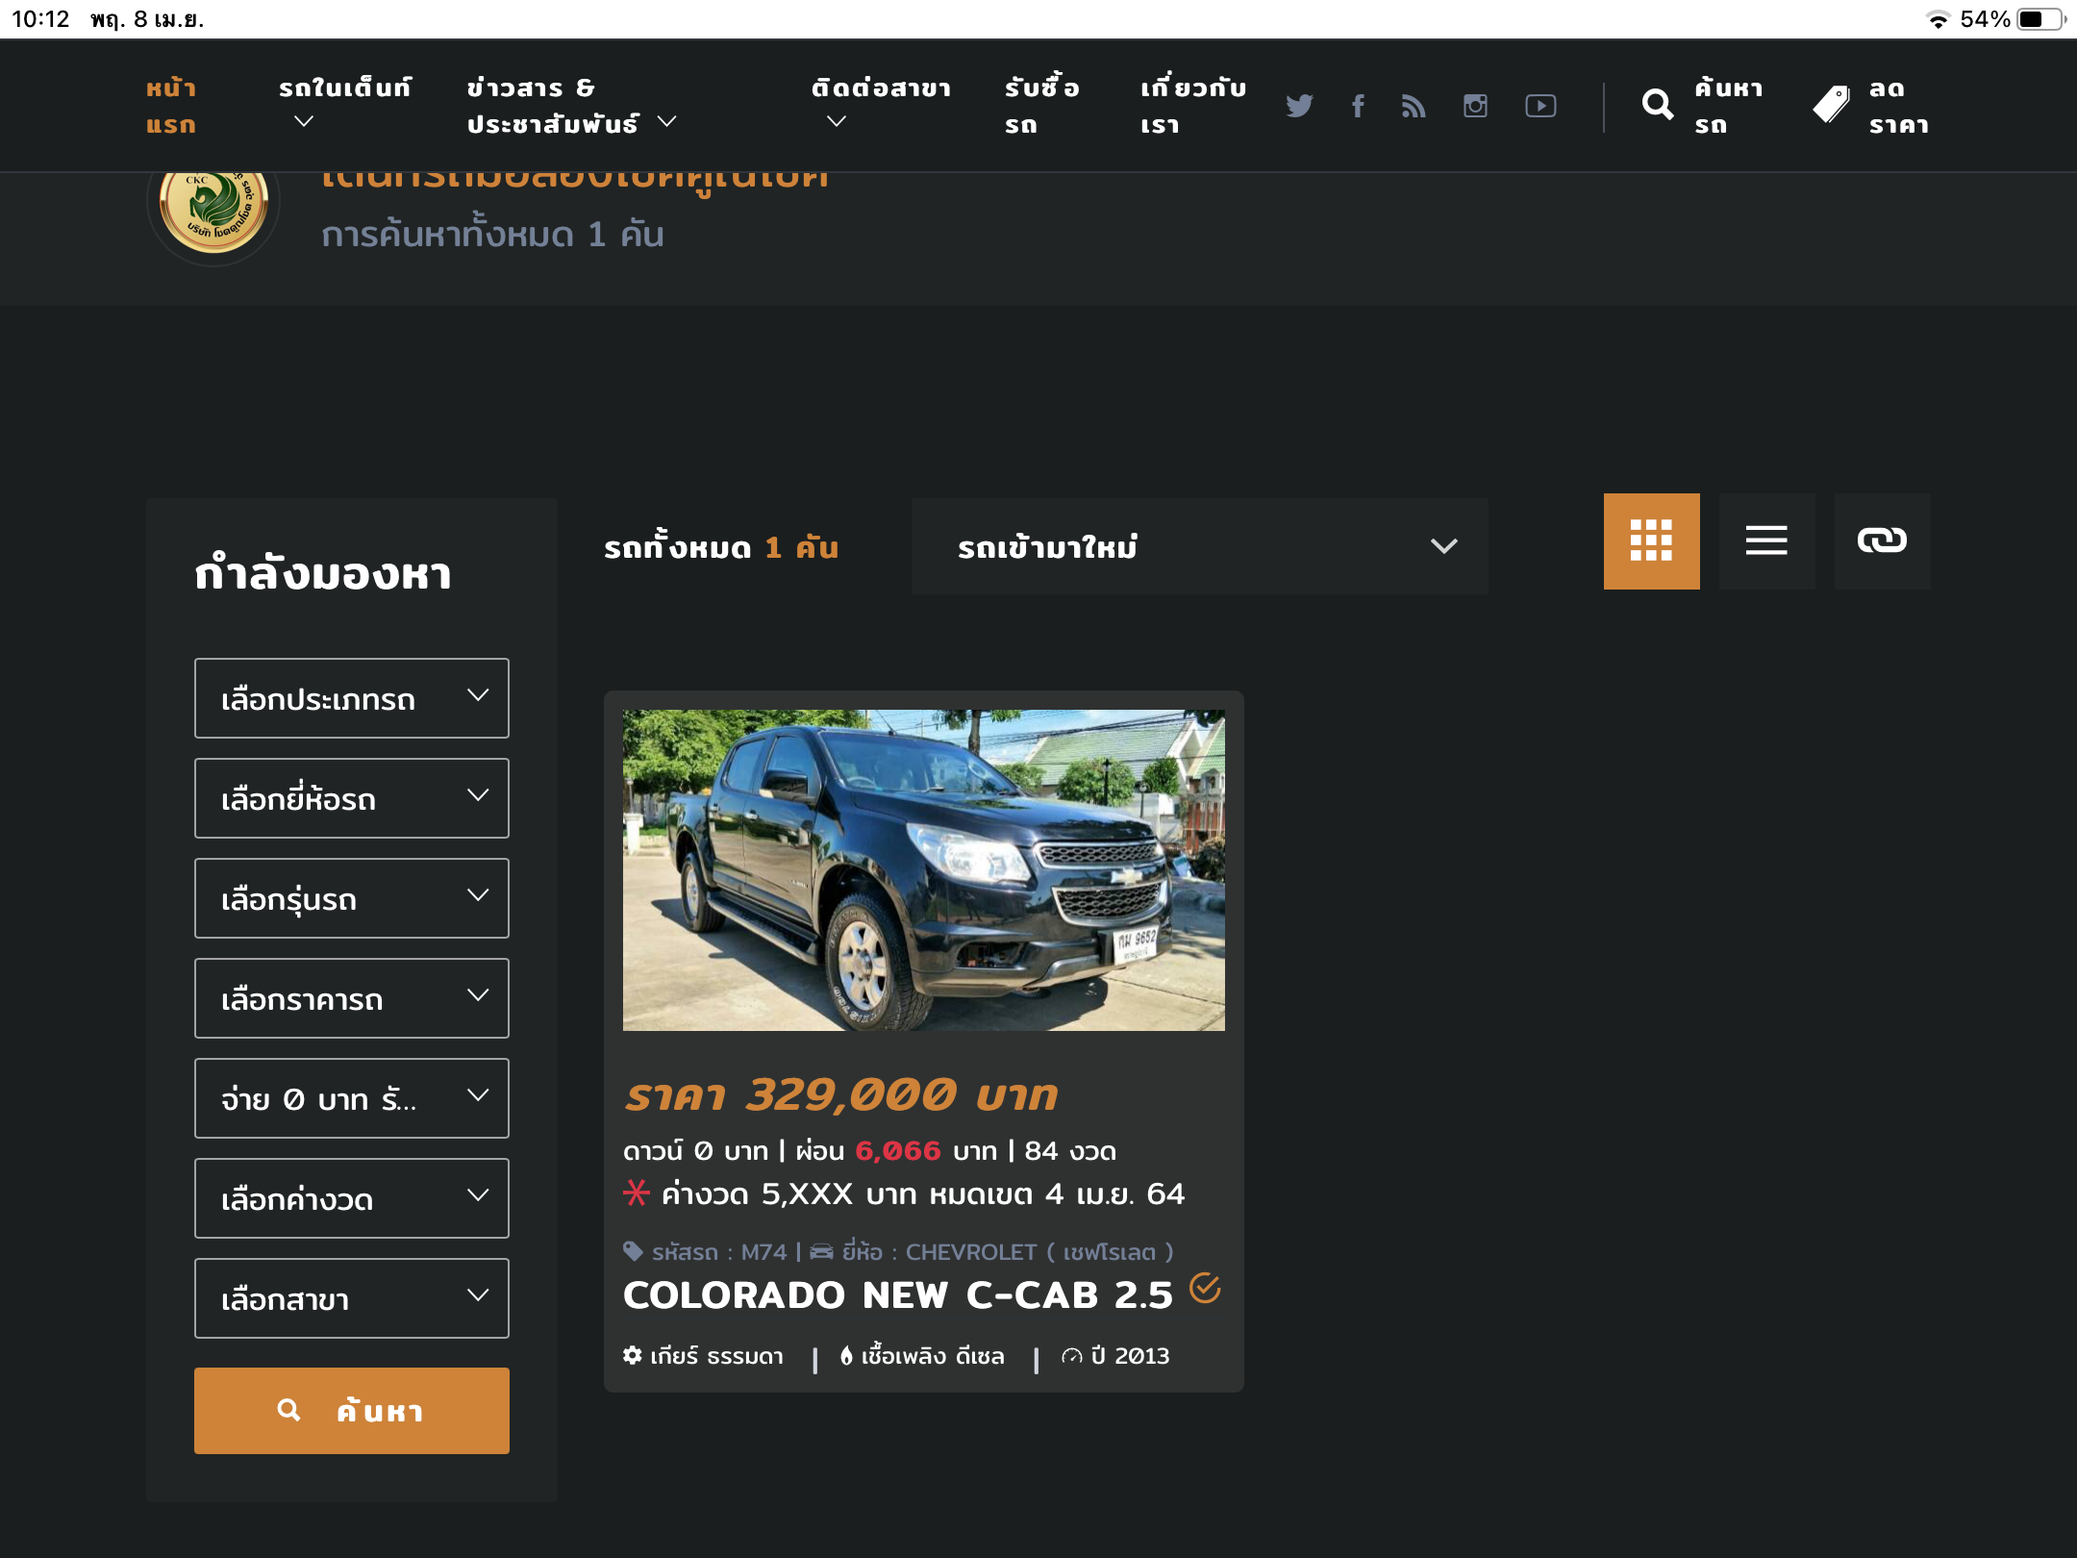Image resolution: width=2077 pixels, height=1558 pixels.
Task: Open the Facebook social icon
Action: coord(1358,106)
